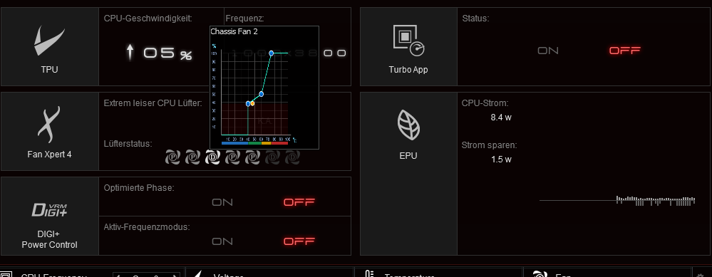This screenshot has height=277, width=712.
Task: Select the dimmed seventh fan icon in Lüfterstatus
Action: click(292, 157)
